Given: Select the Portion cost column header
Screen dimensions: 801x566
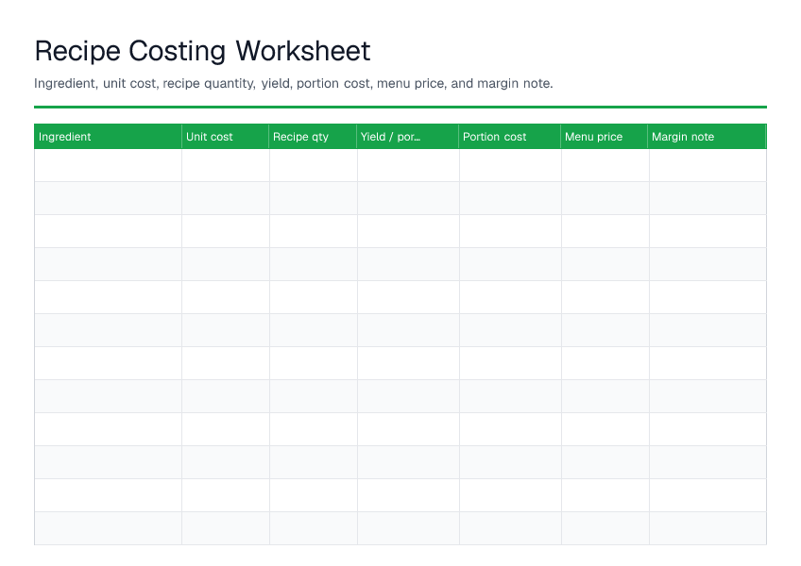Looking at the screenshot, I should [x=510, y=136].
